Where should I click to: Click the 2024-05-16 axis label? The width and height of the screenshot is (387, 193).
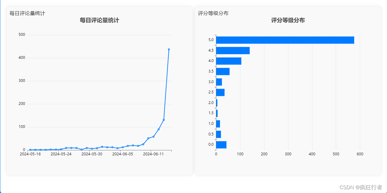[x=30, y=153]
